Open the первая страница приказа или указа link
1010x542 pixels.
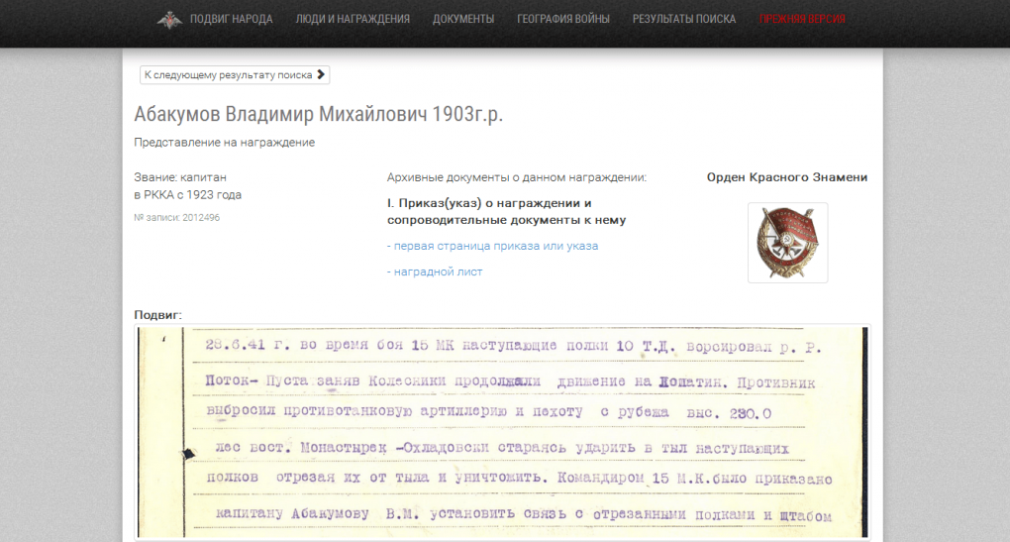(492, 246)
